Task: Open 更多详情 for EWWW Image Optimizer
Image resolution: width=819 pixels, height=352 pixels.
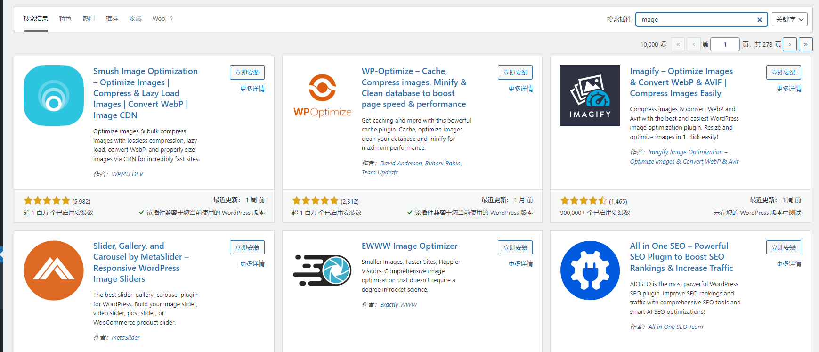Action: click(520, 263)
